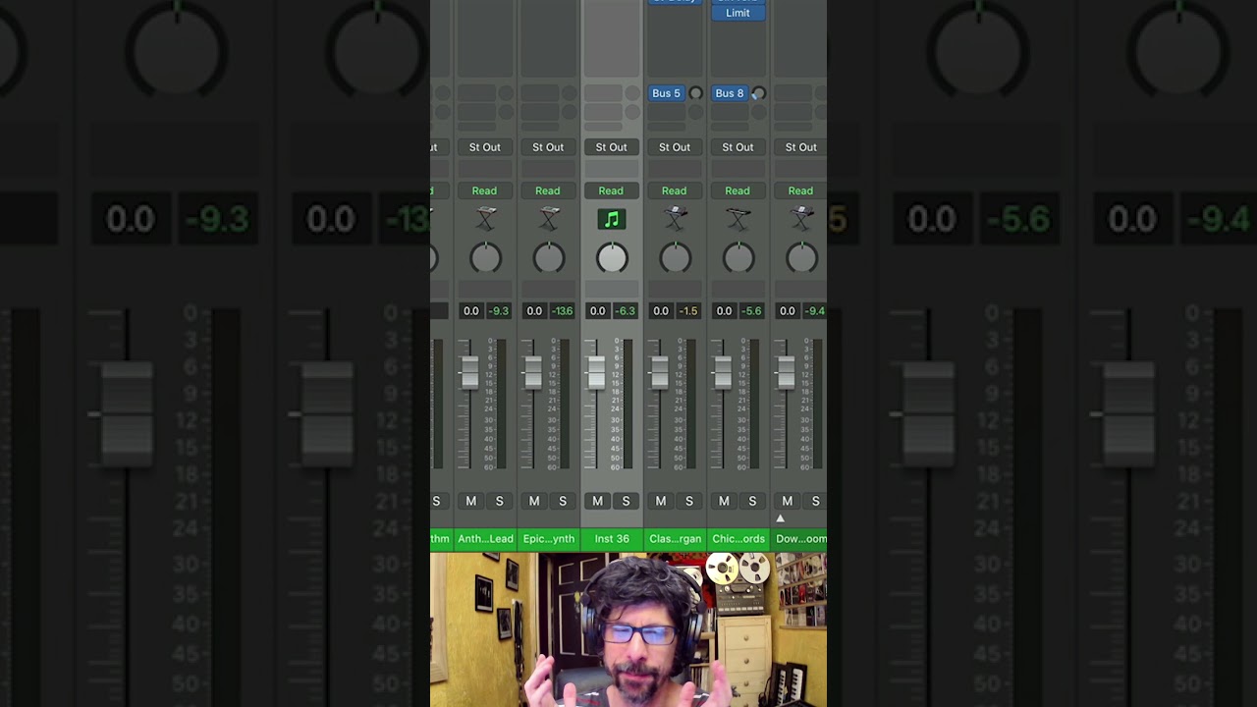The image size is (1257, 707).
Task: Mute the Anth...Lead channel
Action: pos(471,501)
